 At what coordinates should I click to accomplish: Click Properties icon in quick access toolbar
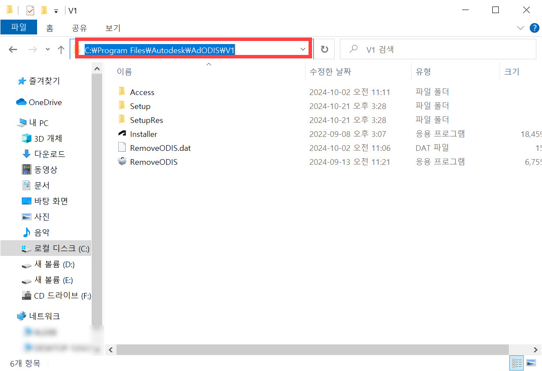pyautogui.click(x=30, y=10)
